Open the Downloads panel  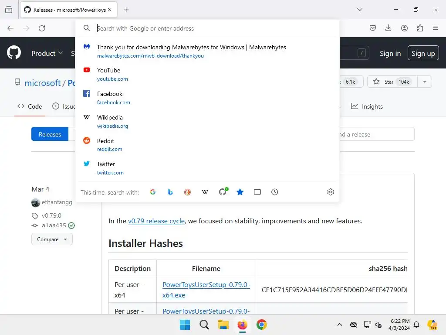[388, 28]
